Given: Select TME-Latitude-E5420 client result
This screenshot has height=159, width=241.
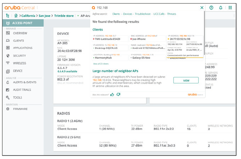Looking at the screenshot, I should (x=110, y=38).
